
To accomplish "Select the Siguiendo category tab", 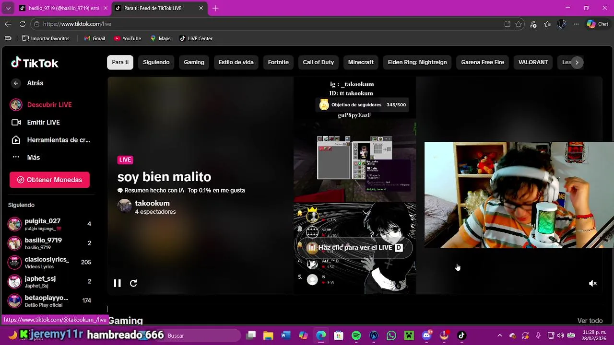I will (x=156, y=62).
